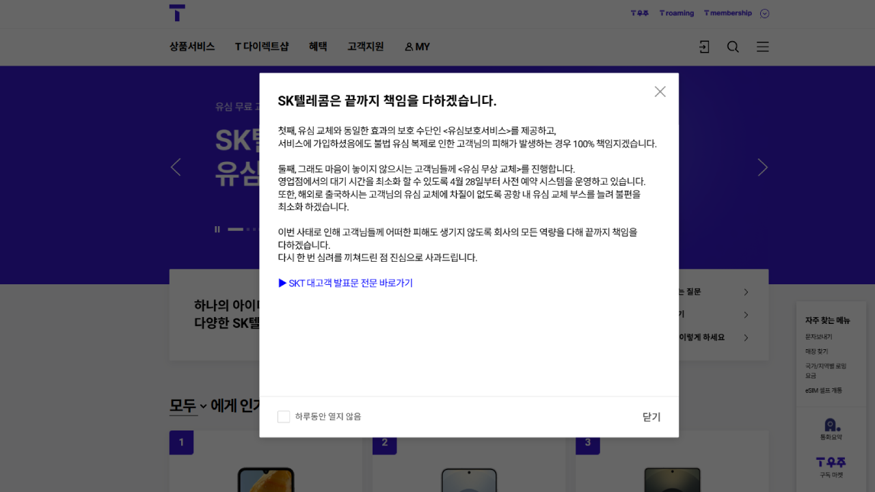This screenshot has width=875, height=492.
Task: Expand the dropdown arrow beside T membership
Action: (764, 14)
